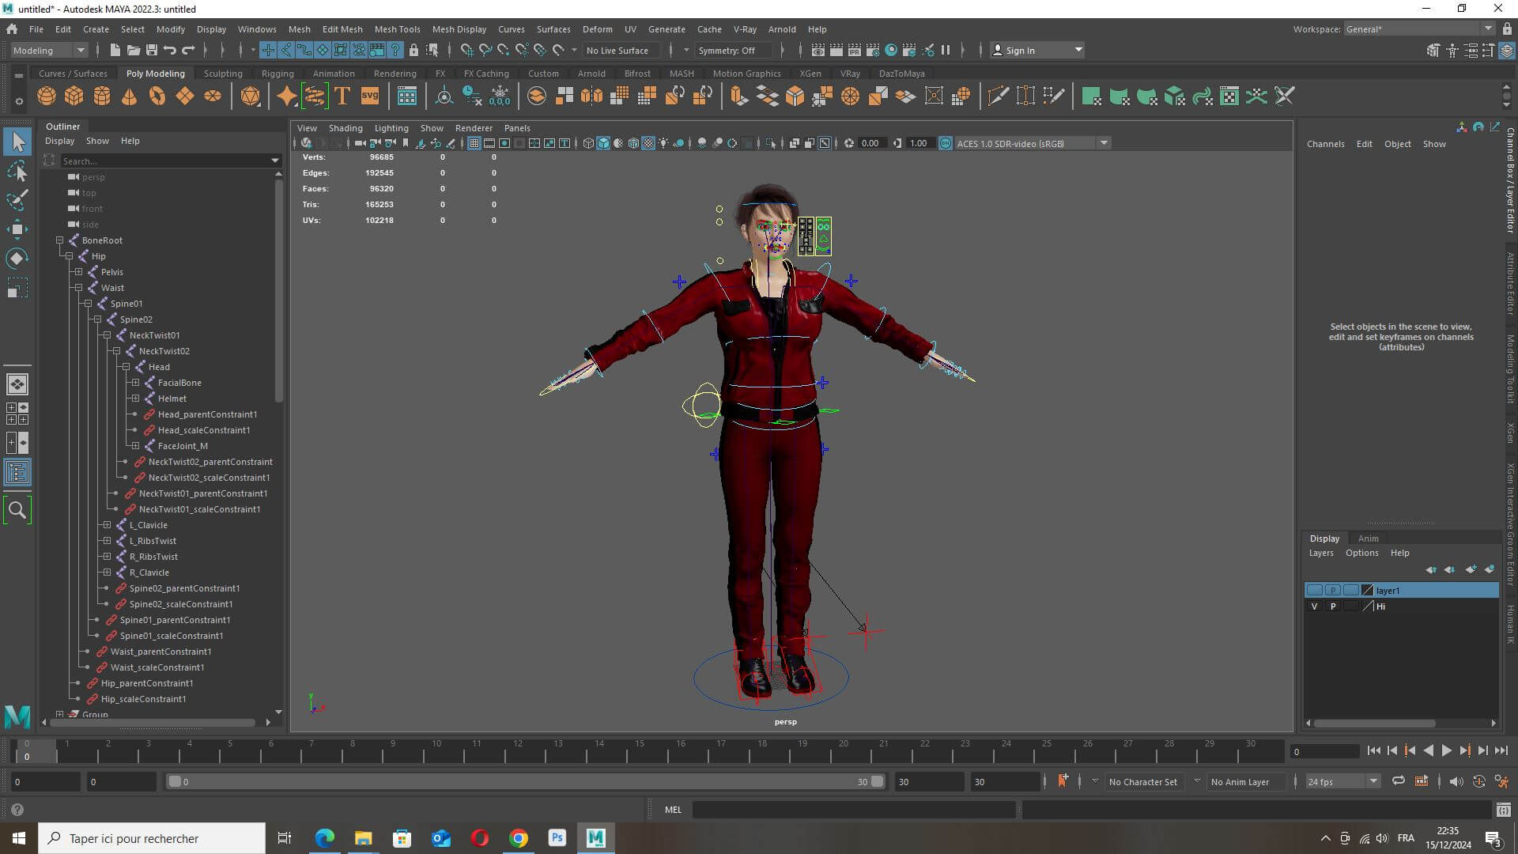Open the 24 fps frame rate dropdown
The image size is (1518, 854).
pyautogui.click(x=1342, y=781)
